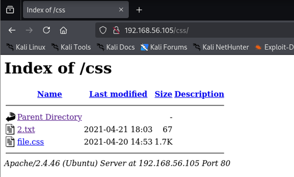Screen dimensions: 294x177
Task: Click the tracking protection shield icon
Action: click(x=103, y=30)
